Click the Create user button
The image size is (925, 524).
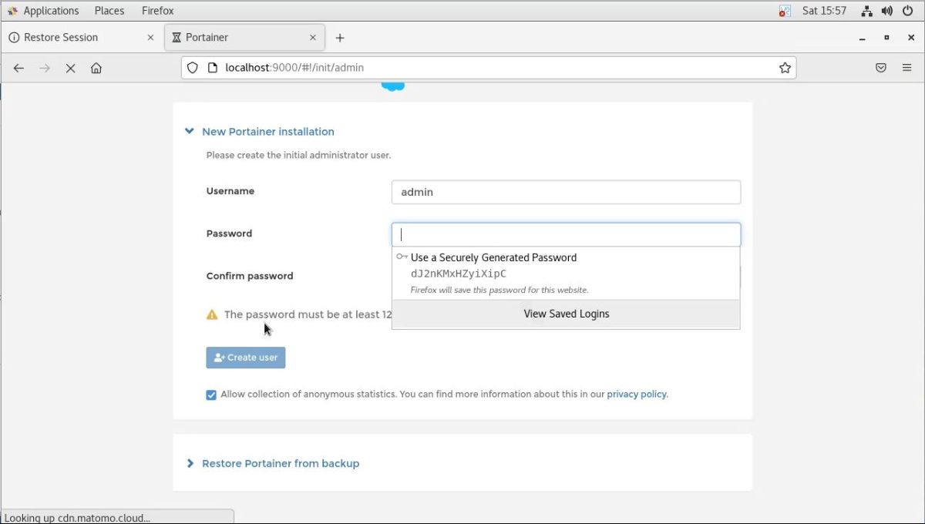click(x=246, y=358)
